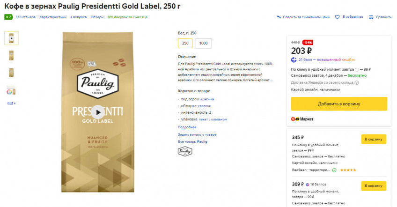Expand more thumbnails via 'Ещё 4'
397x207 pixels.
click(11, 103)
